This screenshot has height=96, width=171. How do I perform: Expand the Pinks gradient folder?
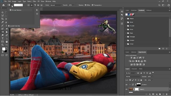[126, 29]
